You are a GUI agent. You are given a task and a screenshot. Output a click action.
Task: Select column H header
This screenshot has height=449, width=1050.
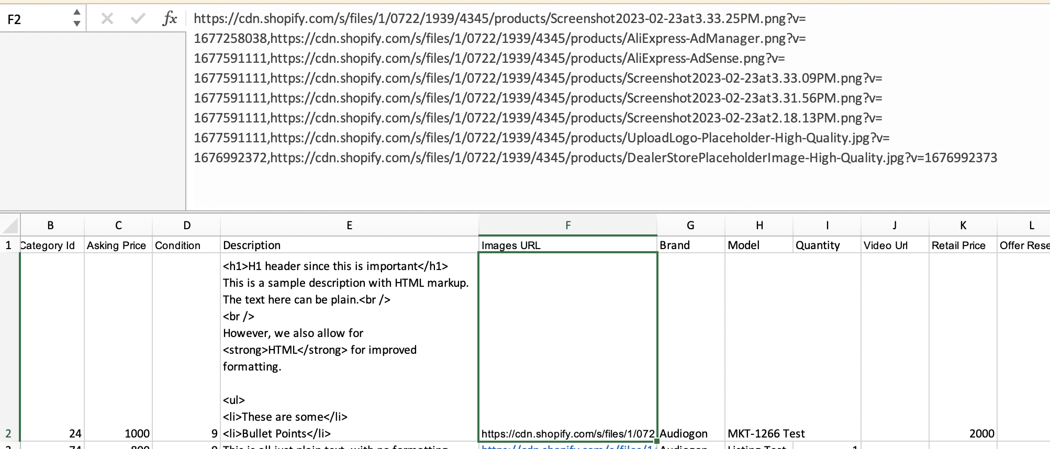(x=759, y=226)
